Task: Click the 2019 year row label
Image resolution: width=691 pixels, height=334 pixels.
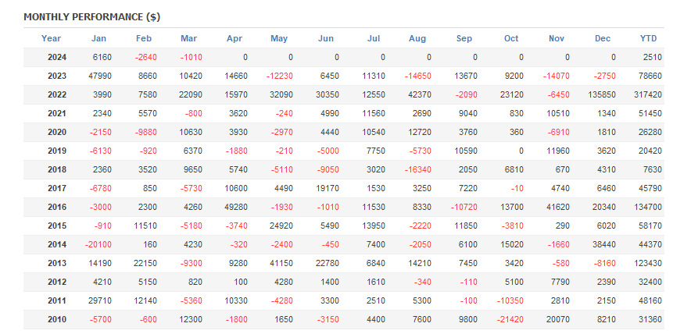Action: pyautogui.click(x=57, y=151)
